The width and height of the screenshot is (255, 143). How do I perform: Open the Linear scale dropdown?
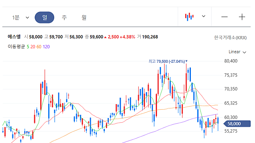click(x=237, y=52)
